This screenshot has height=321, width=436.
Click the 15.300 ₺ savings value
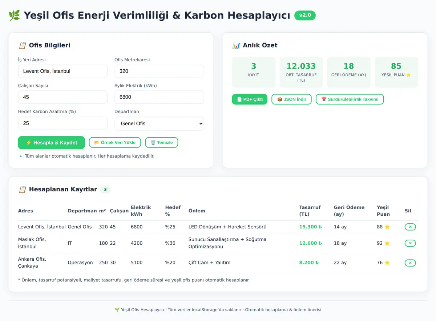coord(311,227)
